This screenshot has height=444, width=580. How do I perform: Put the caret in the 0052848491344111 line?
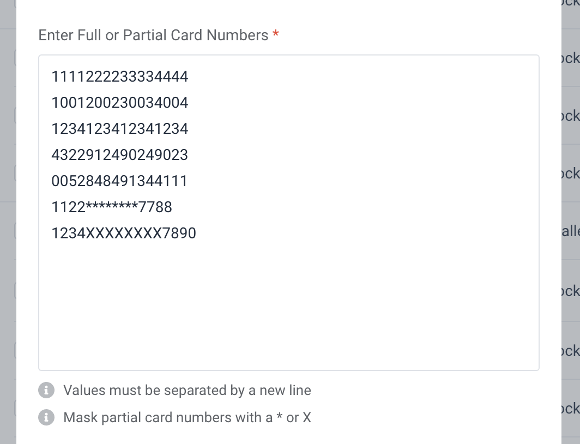[x=119, y=181]
